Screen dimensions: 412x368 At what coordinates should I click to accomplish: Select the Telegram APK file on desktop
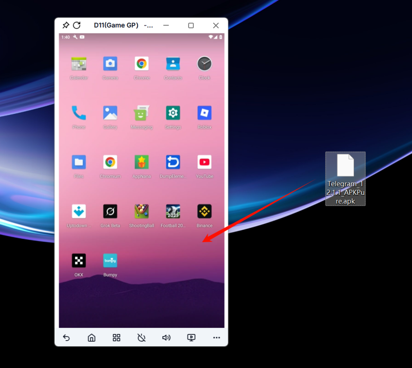[346, 178]
